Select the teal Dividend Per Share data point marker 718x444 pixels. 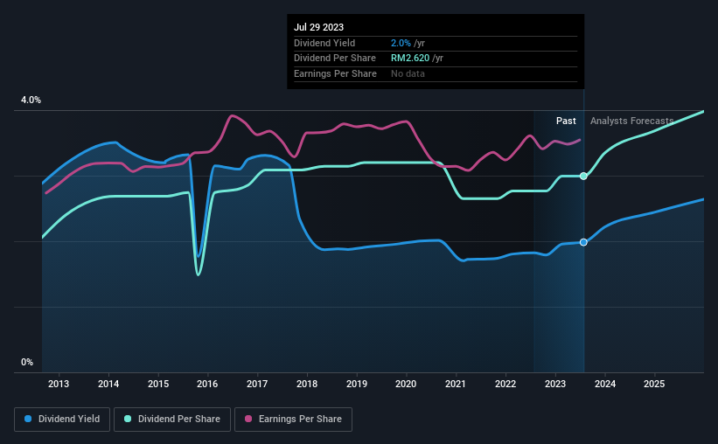coord(583,177)
